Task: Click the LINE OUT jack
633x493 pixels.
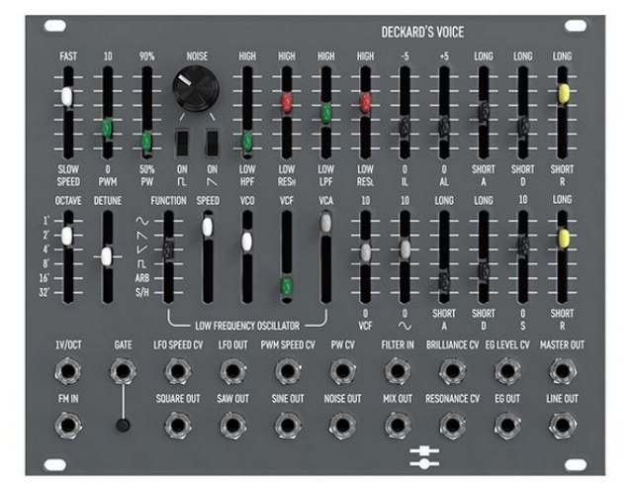Action: [x=563, y=426]
